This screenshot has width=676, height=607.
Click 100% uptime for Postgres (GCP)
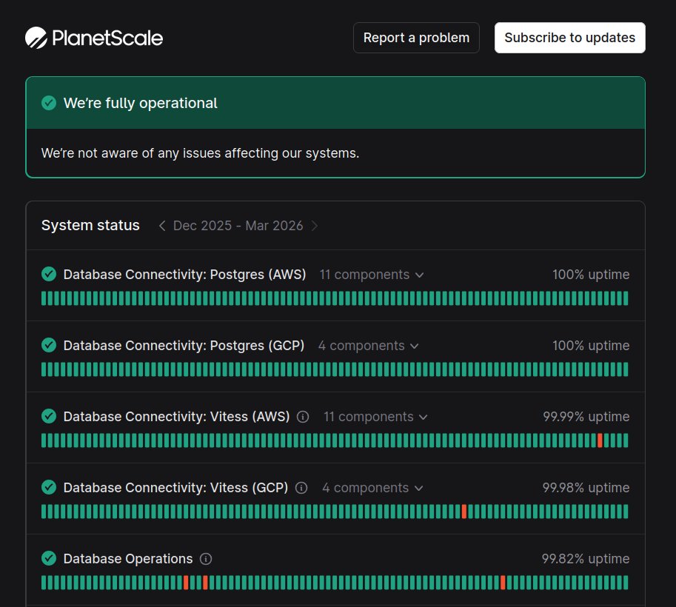(x=591, y=346)
